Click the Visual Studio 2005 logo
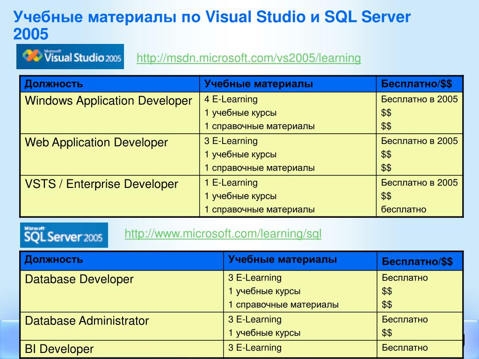Viewport: 479px width, 359px height. (70, 57)
